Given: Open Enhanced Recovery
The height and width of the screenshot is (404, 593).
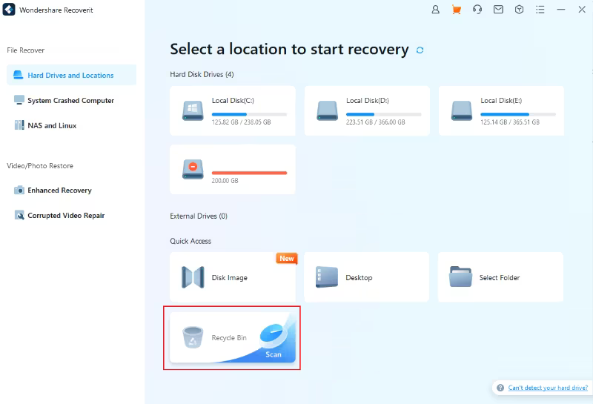Looking at the screenshot, I should (x=59, y=191).
